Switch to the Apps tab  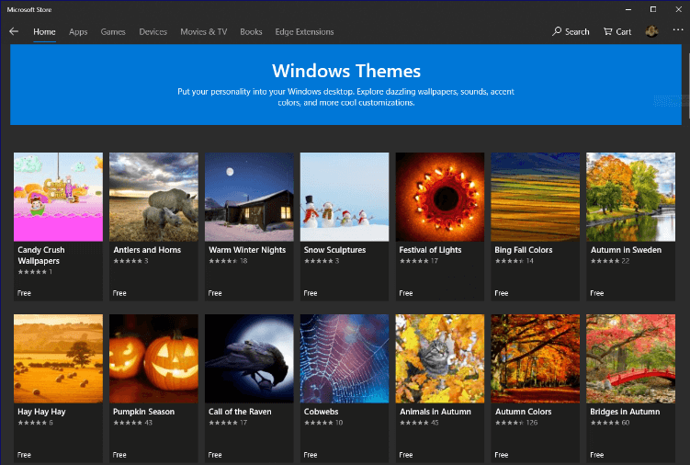click(x=78, y=31)
